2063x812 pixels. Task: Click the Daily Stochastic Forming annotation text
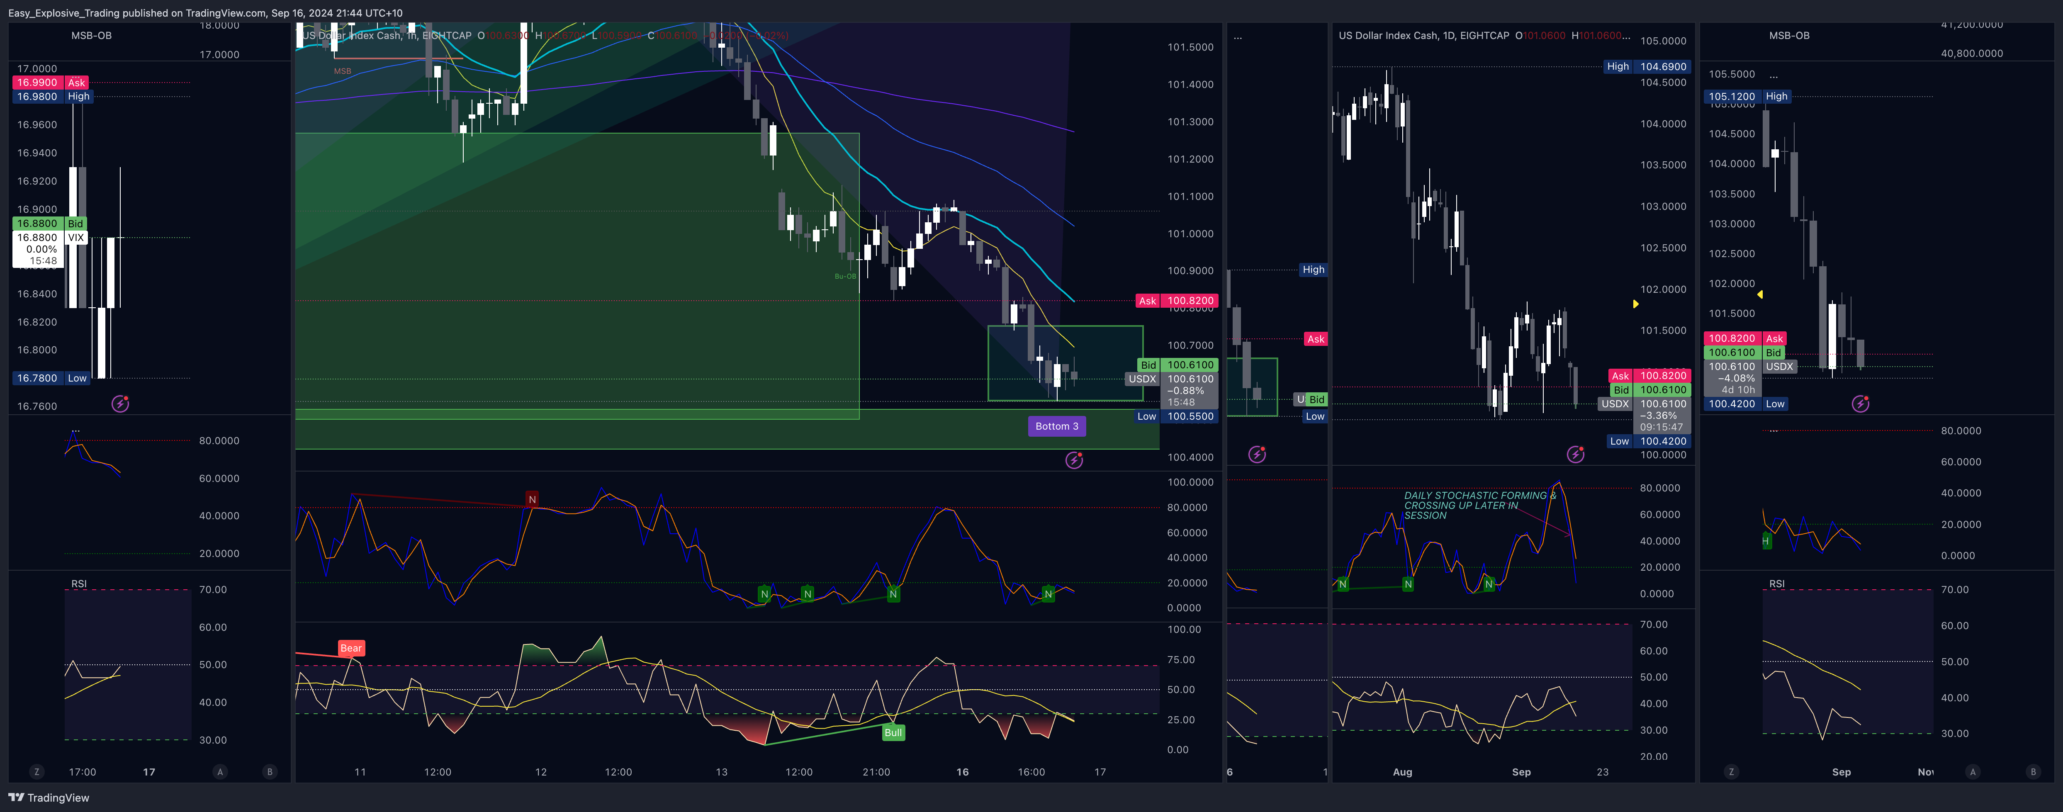pyautogui.click(x=1480, y=505)
